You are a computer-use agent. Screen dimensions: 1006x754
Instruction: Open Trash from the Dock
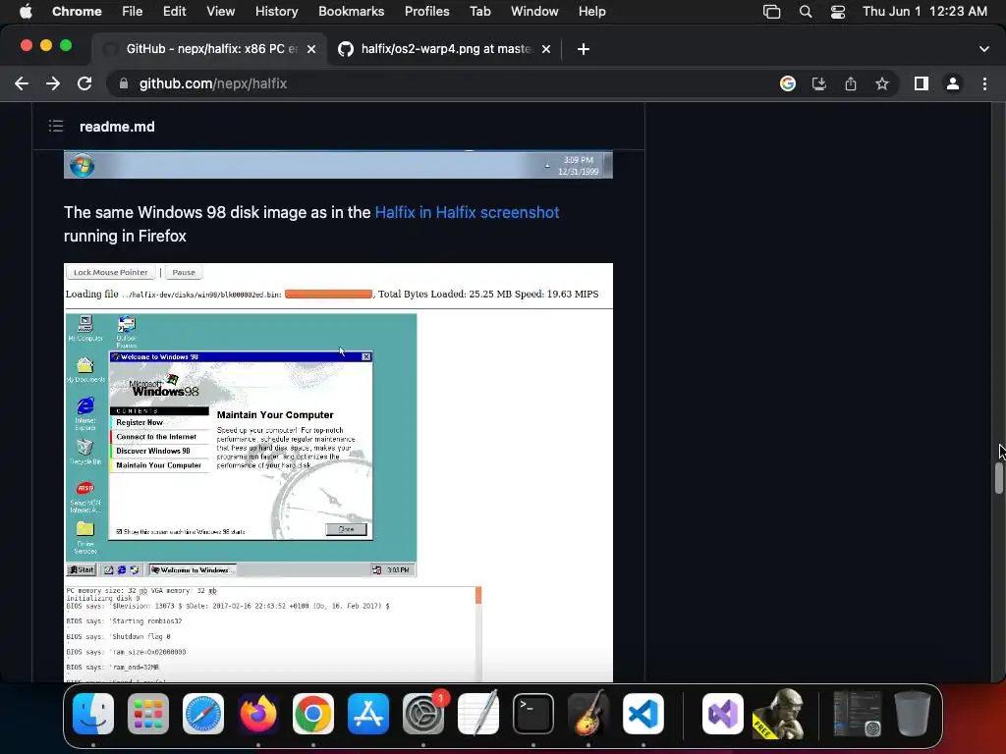913,714
